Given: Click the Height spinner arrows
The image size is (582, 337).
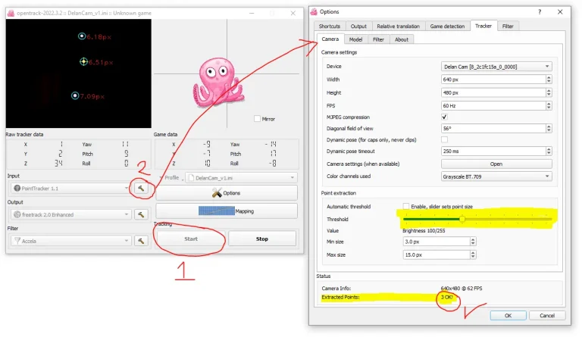Looking at the screenshot, I should tap(549, 92).
